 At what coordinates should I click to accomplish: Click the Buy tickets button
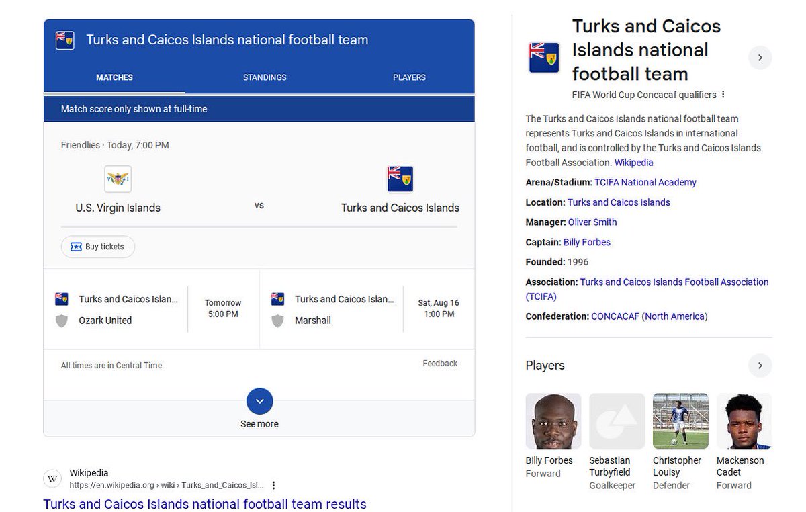point(98,247)
